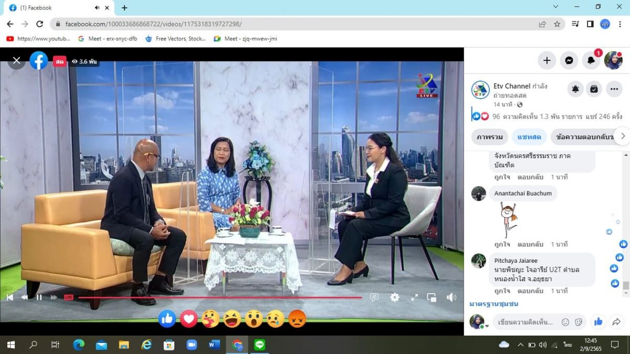Click the angry face reaction

(297, 318)
